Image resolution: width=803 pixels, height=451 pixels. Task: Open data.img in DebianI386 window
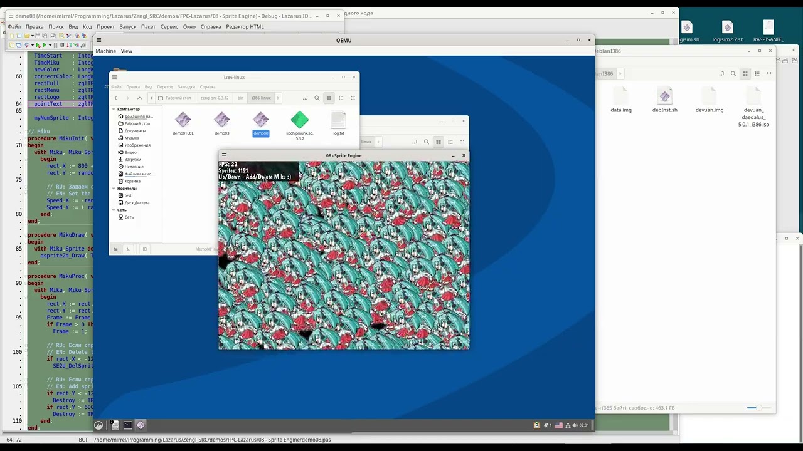pos(621,100)
